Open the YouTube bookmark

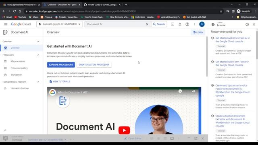[20, 17]
